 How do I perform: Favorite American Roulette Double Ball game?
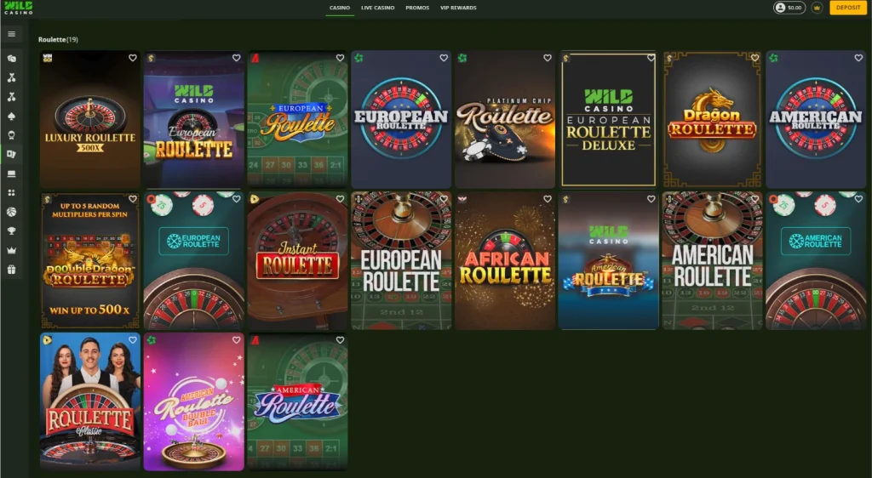click(x=237, y=339)
